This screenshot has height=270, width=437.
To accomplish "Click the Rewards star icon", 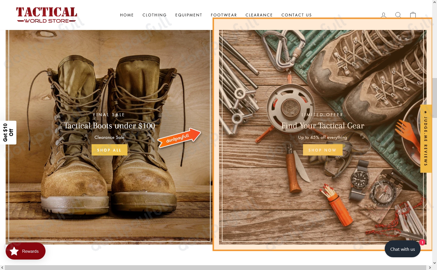I will click(x=14, y=251).
